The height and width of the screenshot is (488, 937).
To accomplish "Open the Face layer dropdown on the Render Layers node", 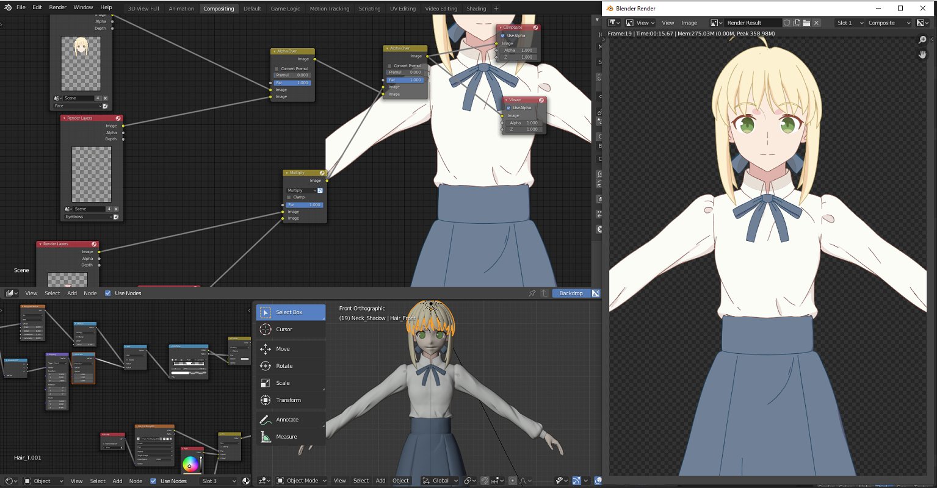I will 78,106.
